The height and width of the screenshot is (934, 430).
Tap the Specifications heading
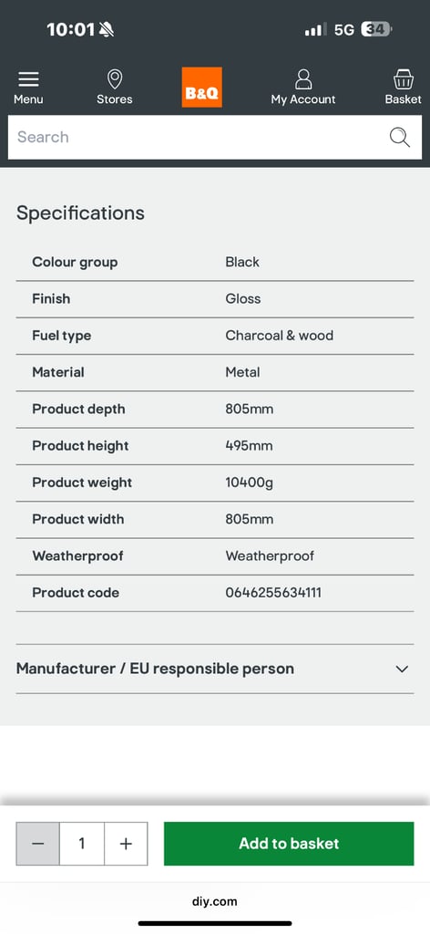click(x=80, y=213)
